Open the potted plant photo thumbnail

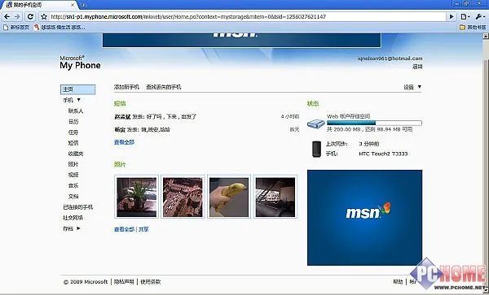tap(137, 197)
